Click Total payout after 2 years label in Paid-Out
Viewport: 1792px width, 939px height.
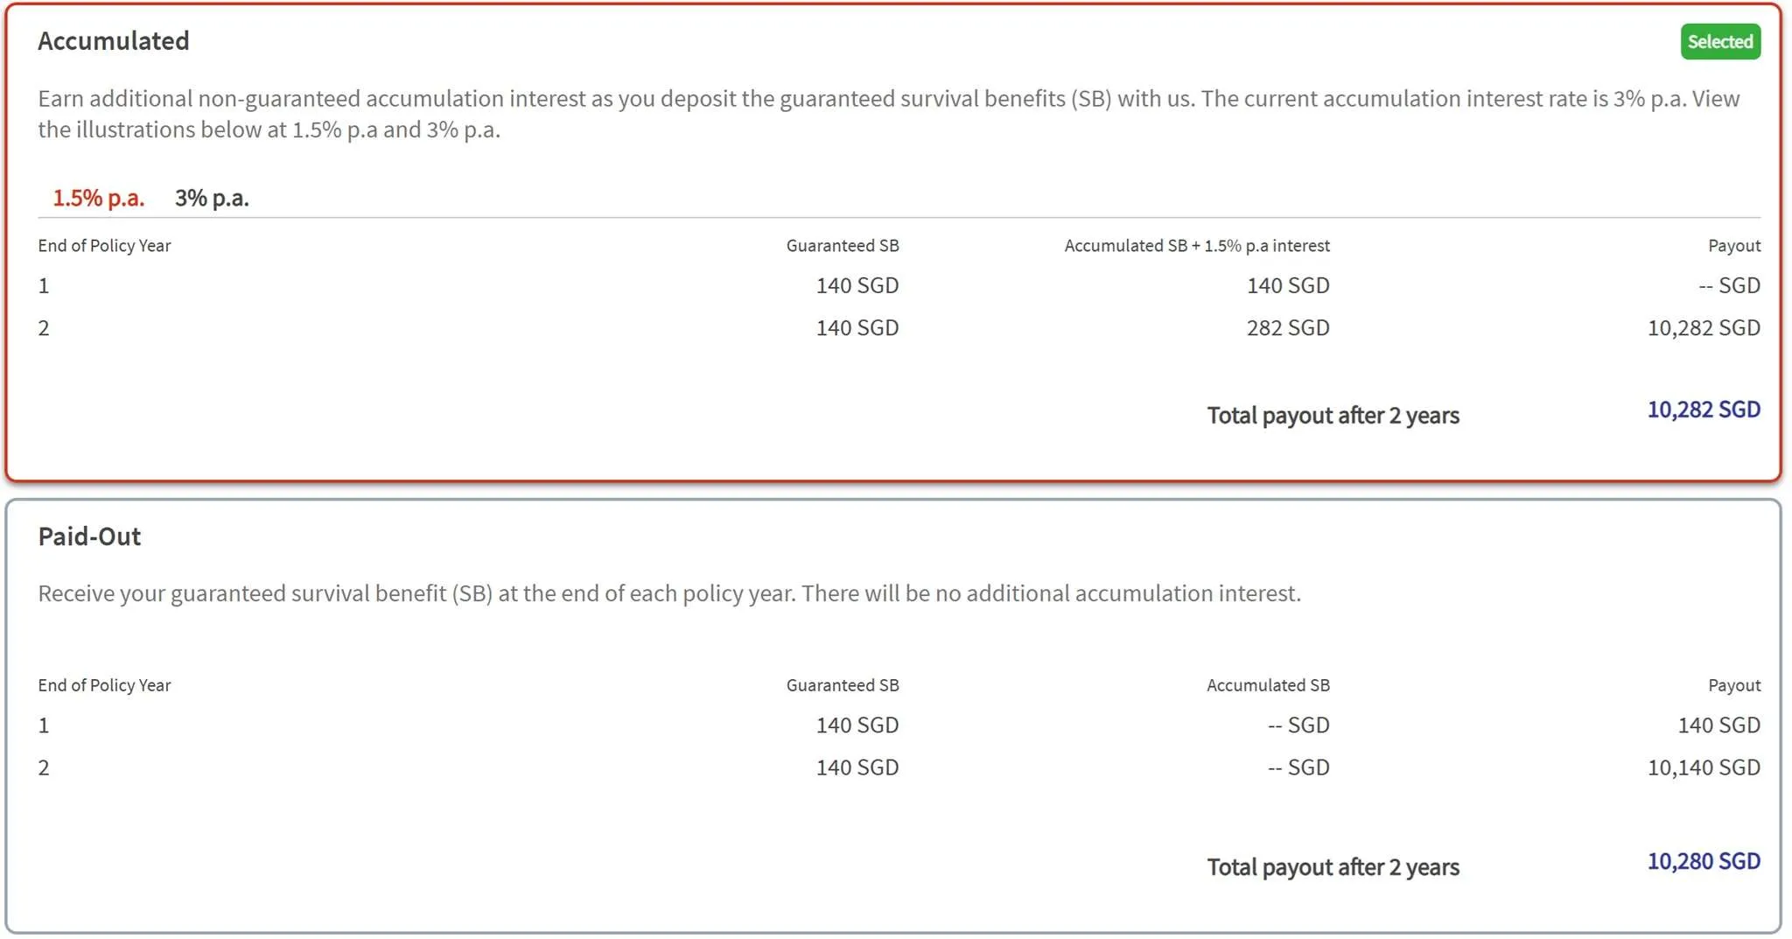click(x=1333, y=867)
